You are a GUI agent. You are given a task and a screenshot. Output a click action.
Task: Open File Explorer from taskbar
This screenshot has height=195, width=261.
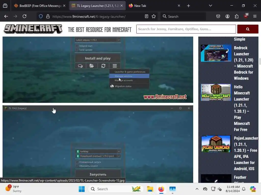click(150, 189)
